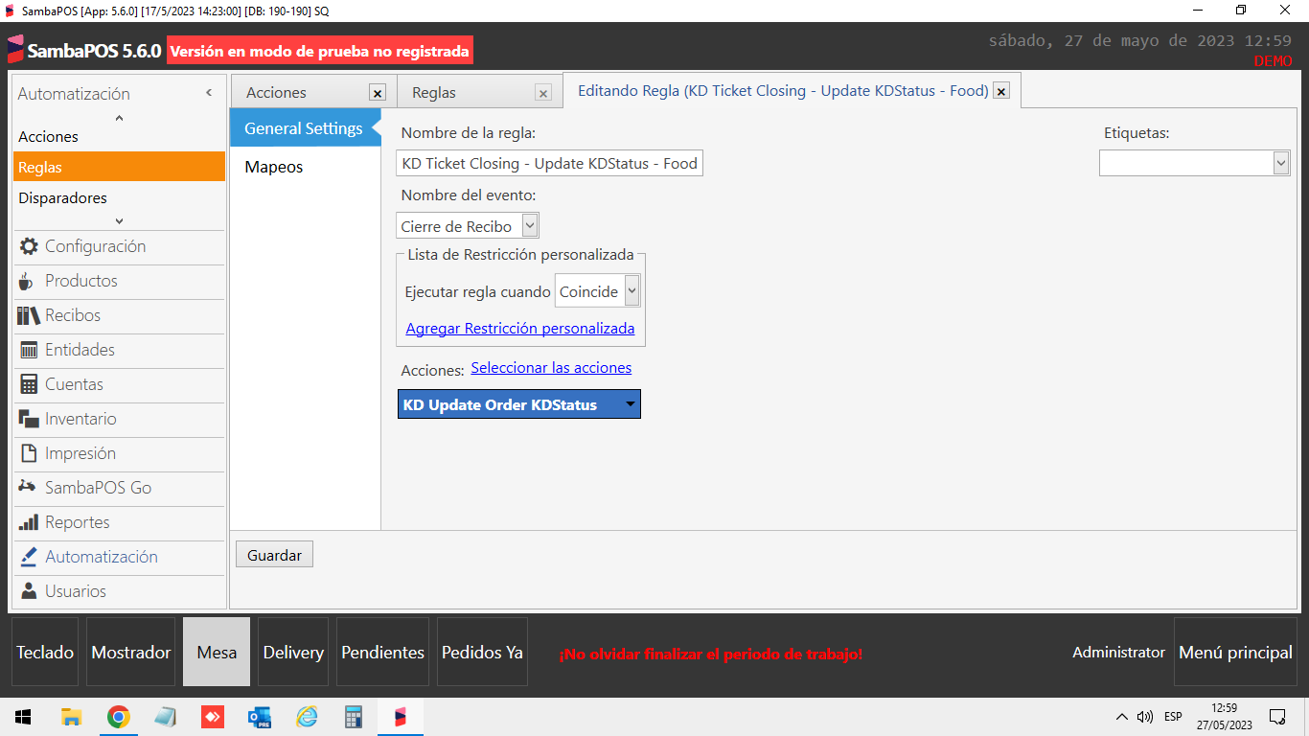Select Disparadores in sidebar list
The width and height of the screenshot is (1309, 736).
(120, 198)
